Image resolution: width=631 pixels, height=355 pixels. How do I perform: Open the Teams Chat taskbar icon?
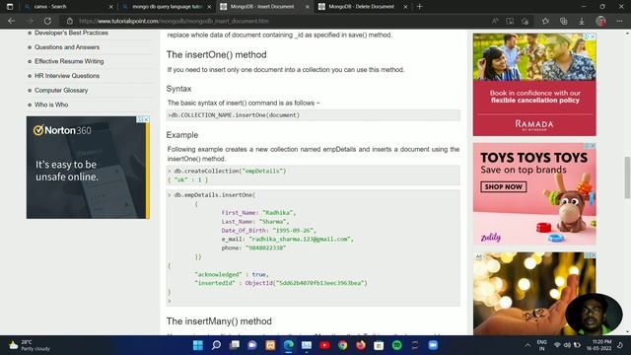[252, 345]
